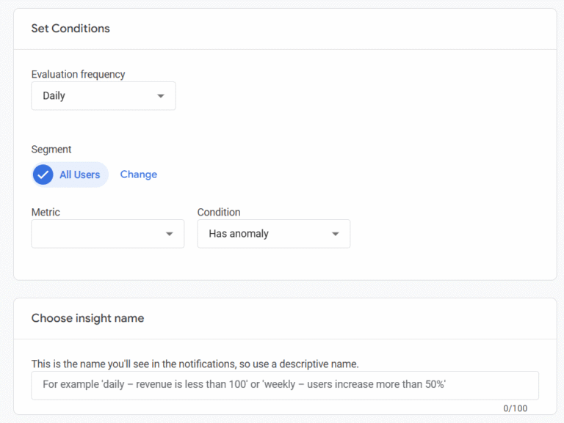Click the Daily dropdown arrow icon
This screenshot has width=564, height=423.
tap(161, 96)
